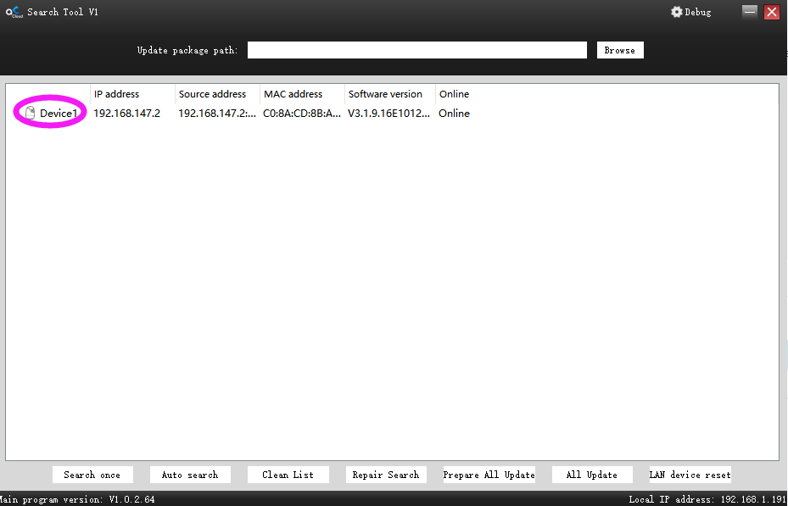This screenshot has width=788, height=506.
Task: Select MAC cell starting C0:8A:CD:8B
Action: click(x=302, y=114)
